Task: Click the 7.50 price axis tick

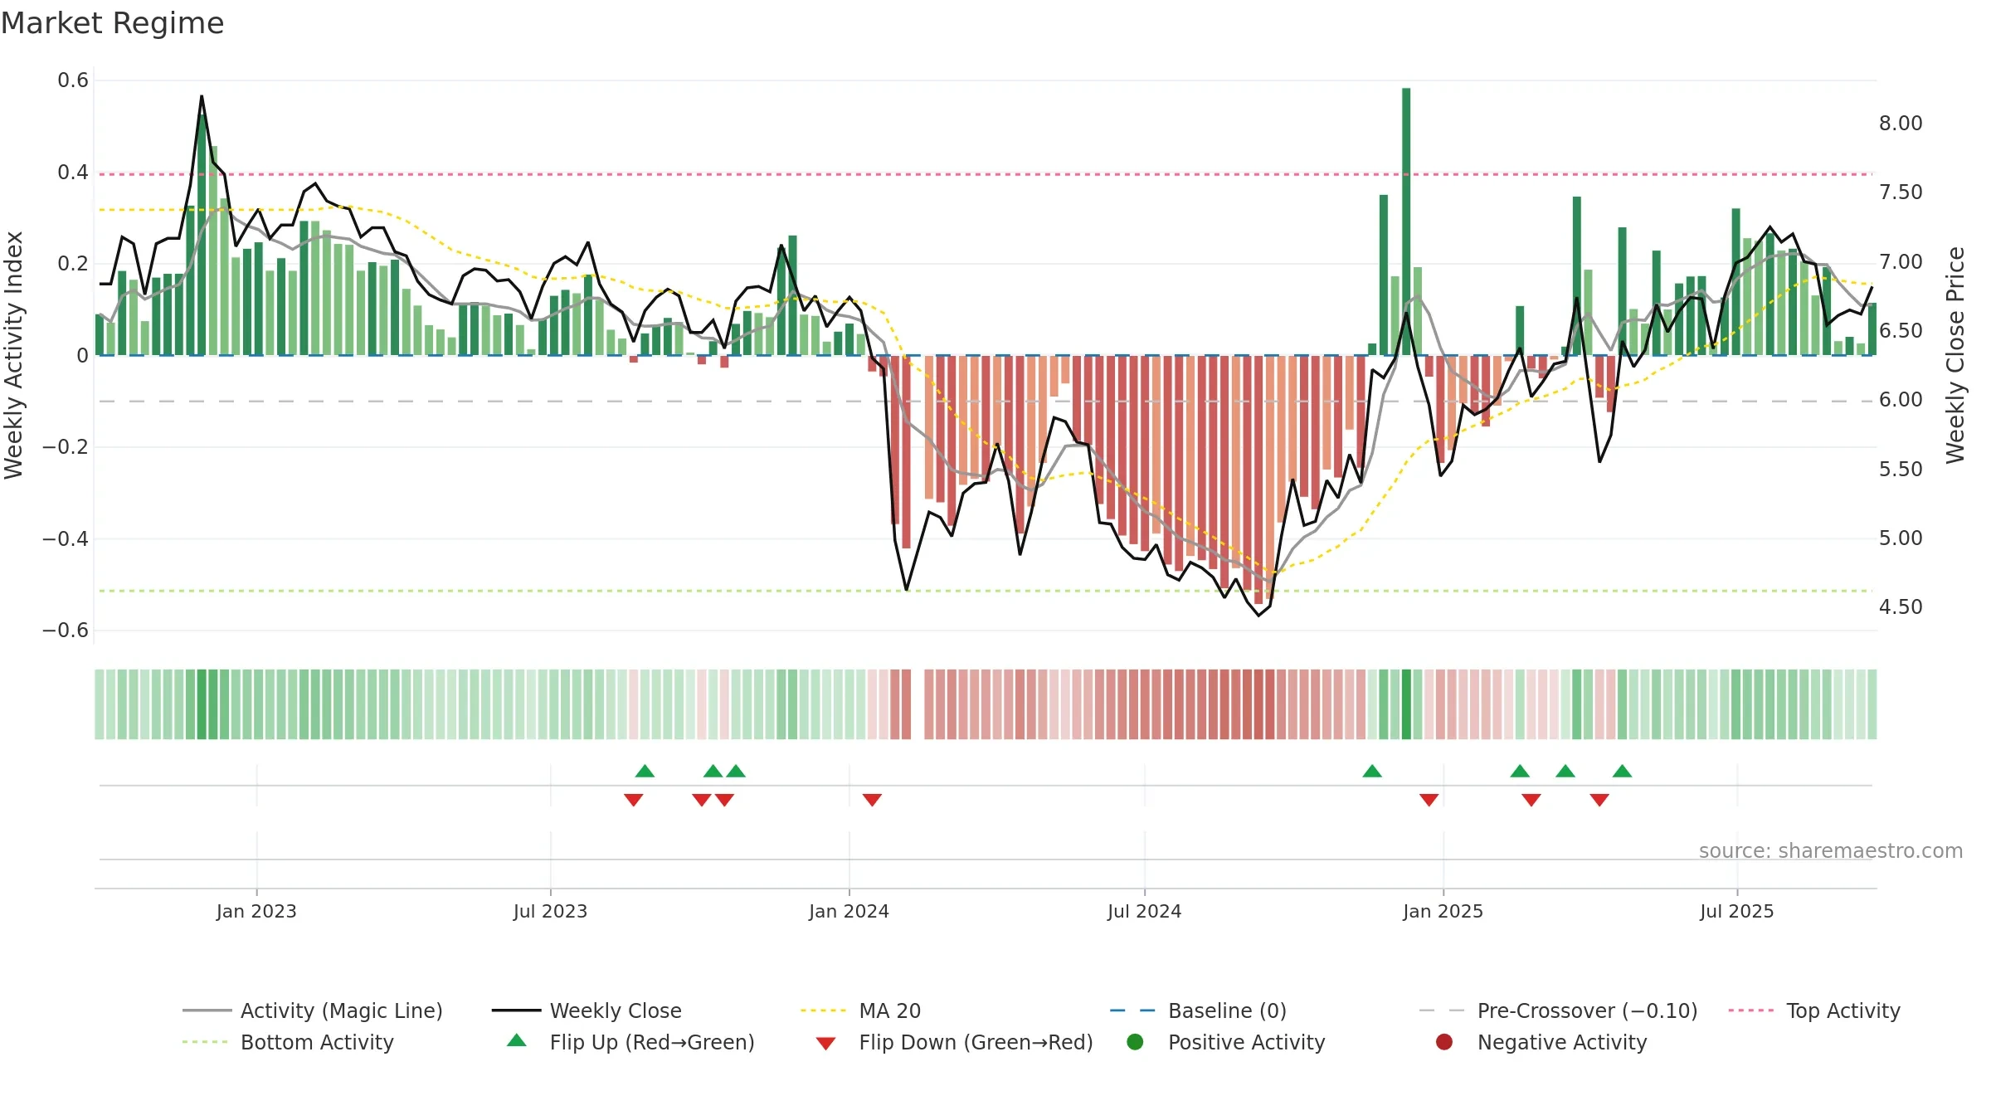Action: coord(1901,192)
